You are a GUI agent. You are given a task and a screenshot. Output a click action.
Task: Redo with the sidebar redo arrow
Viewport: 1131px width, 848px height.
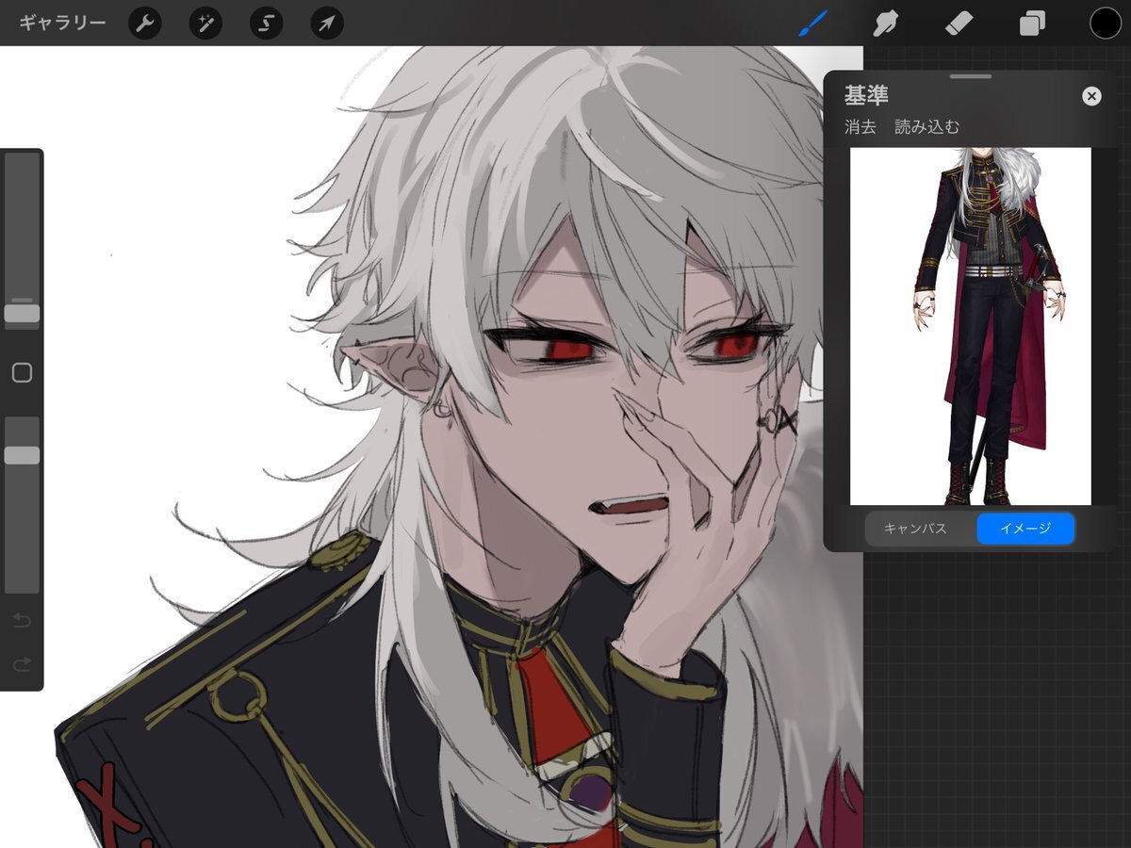pyautogui.click(x=22, y=665)
